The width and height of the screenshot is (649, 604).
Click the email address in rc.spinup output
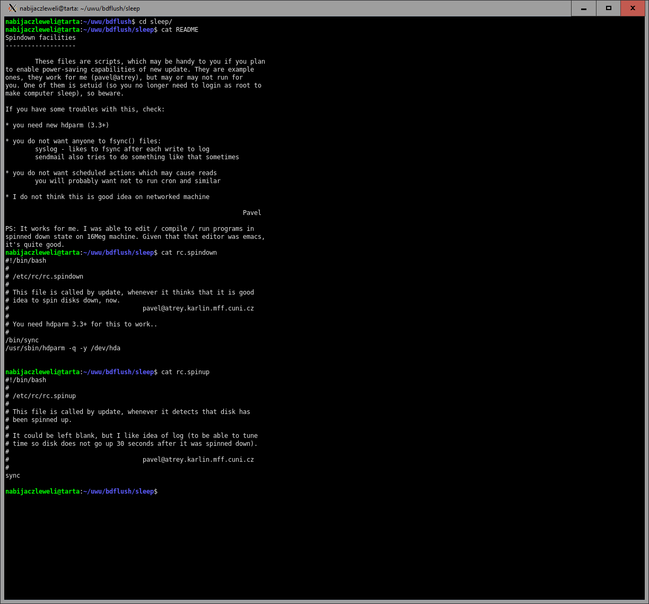(198, 460)
